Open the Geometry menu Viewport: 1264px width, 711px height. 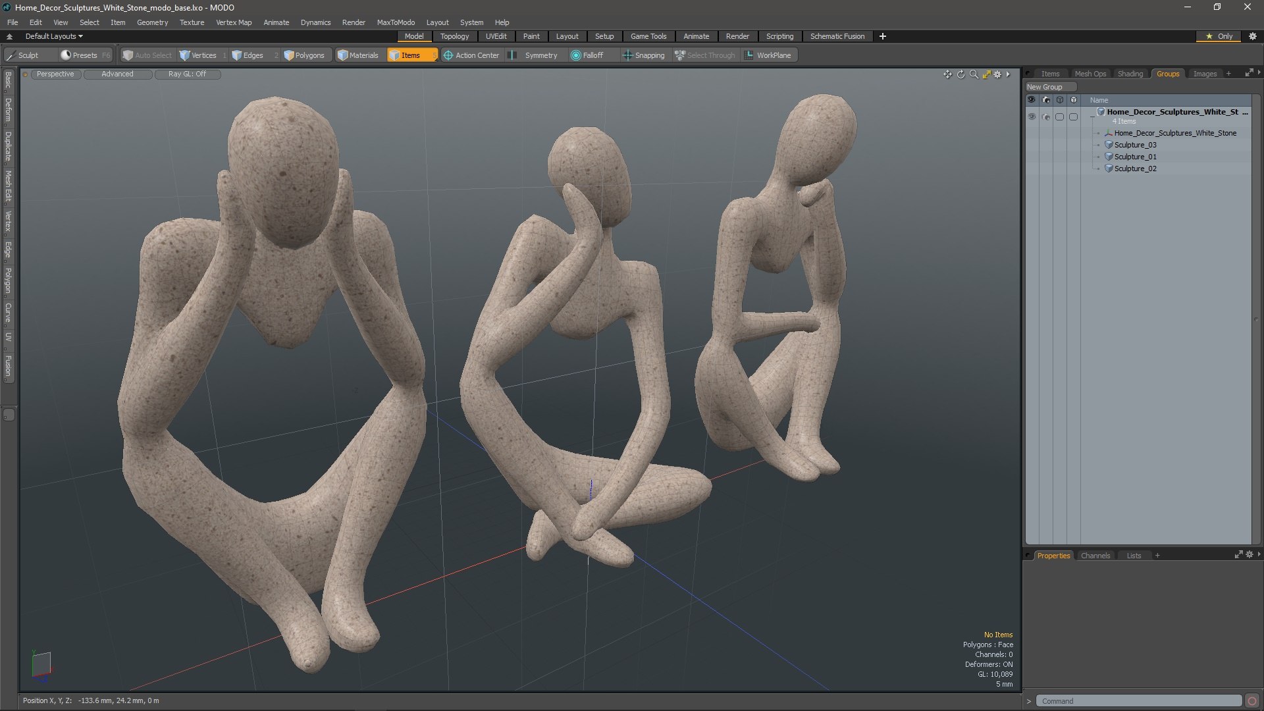pyautogui.click(x=152, y=22)
